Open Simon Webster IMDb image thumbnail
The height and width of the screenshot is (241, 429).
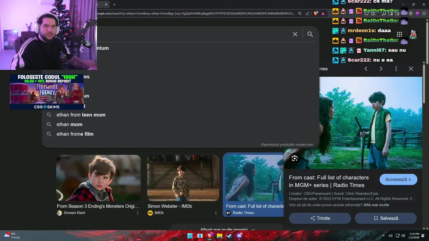pyautogui.click(x=183, y=178)
